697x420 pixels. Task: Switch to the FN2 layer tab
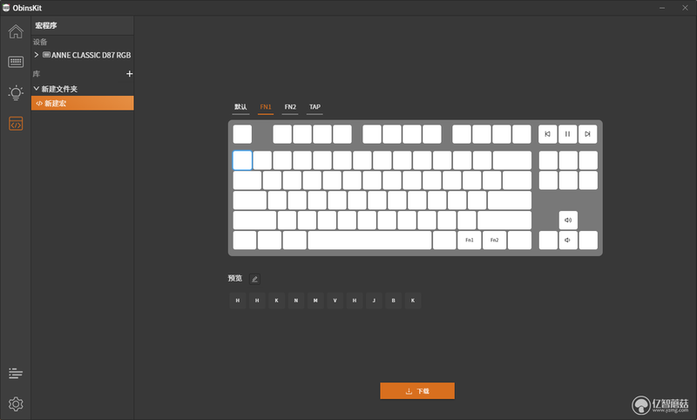pyautogui.click(x=290, y=107)
